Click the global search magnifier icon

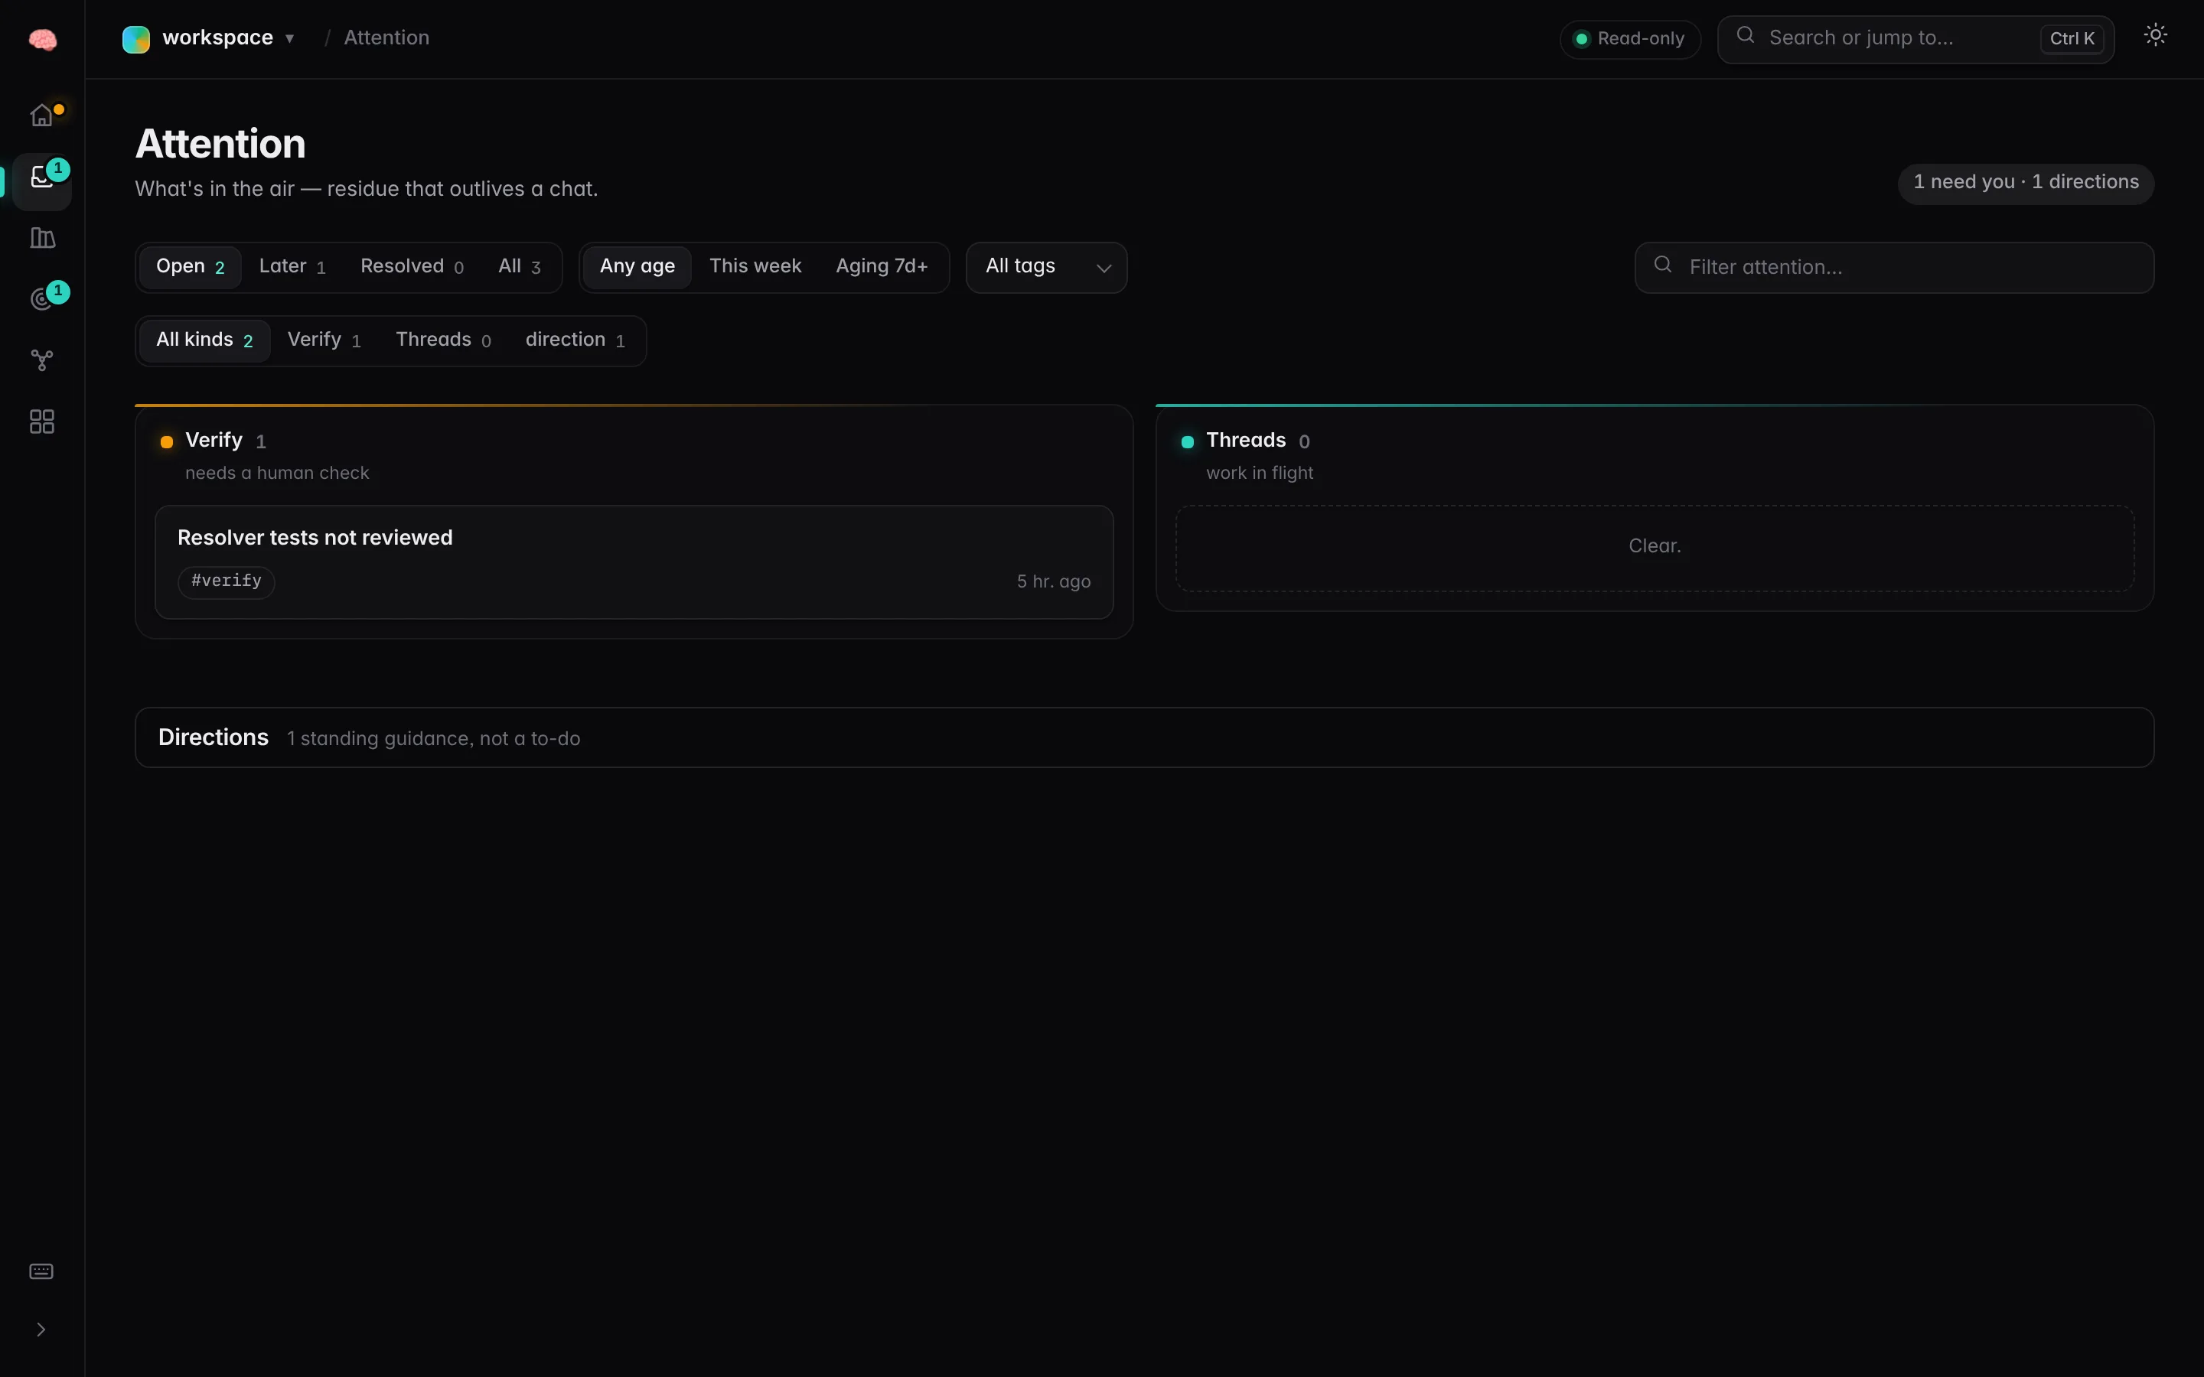(x=1745, y=35)
